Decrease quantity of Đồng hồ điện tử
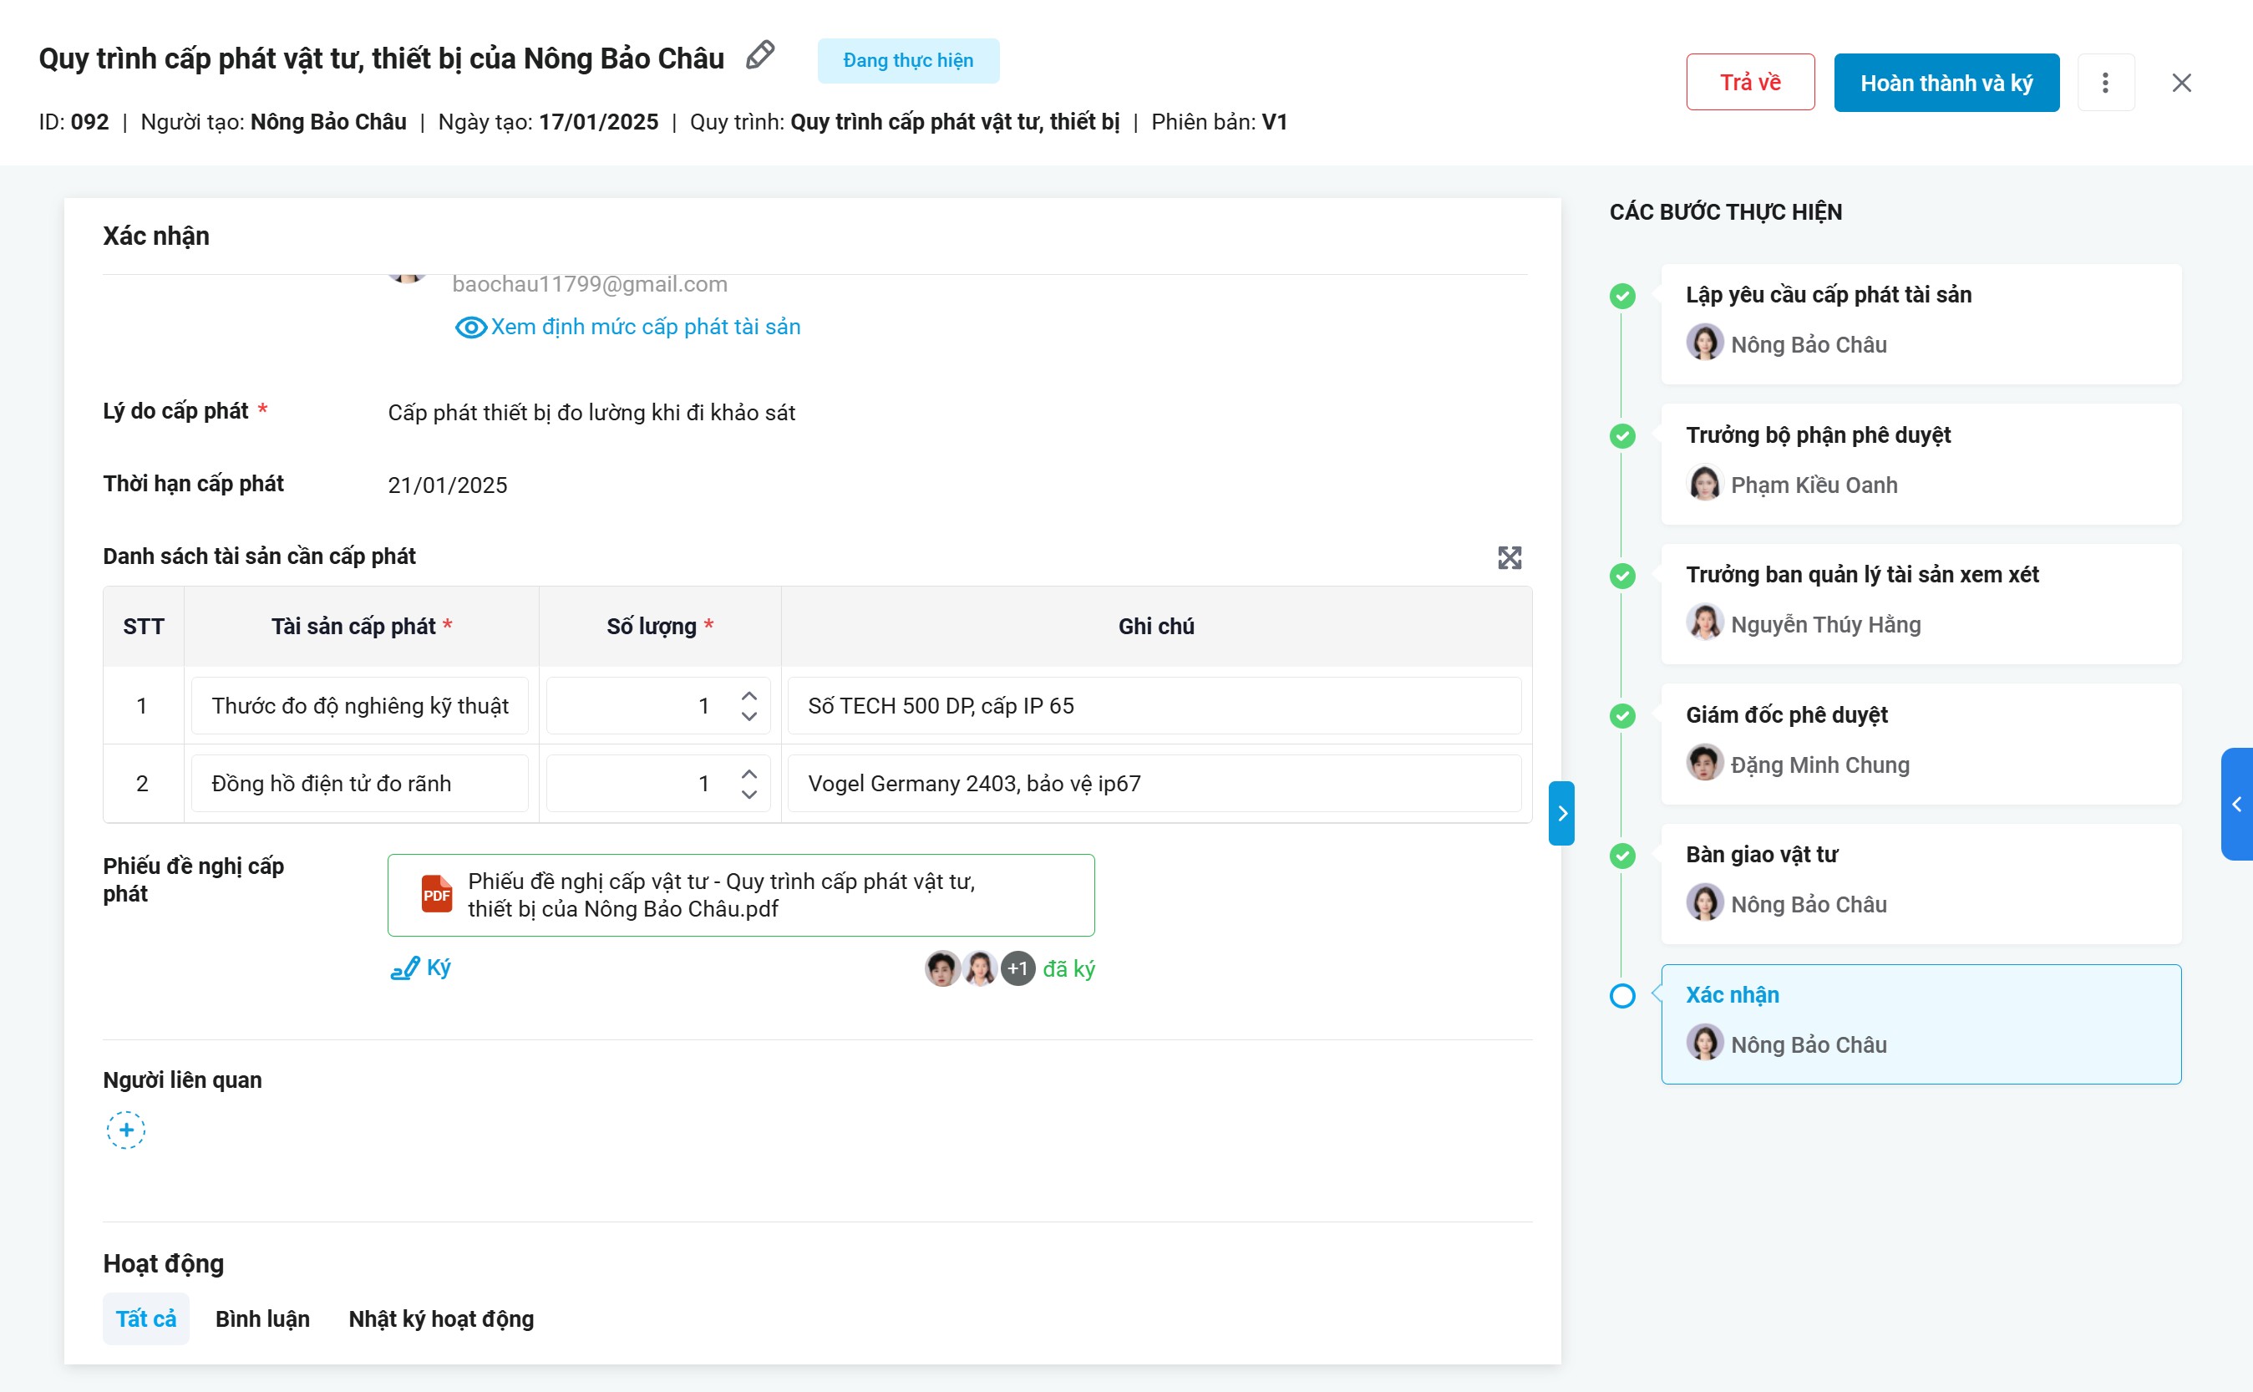Image resolution: width=2253 pixels, height=1392 pixels. [749, 795]
